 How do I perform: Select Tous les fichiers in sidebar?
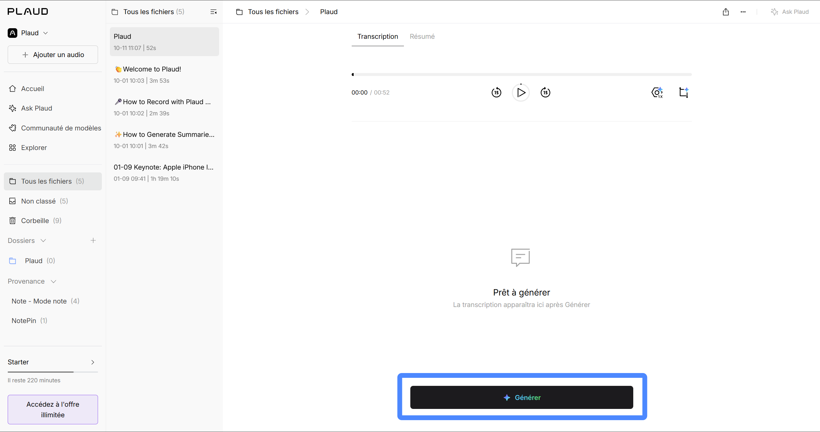tap(53, 181)
